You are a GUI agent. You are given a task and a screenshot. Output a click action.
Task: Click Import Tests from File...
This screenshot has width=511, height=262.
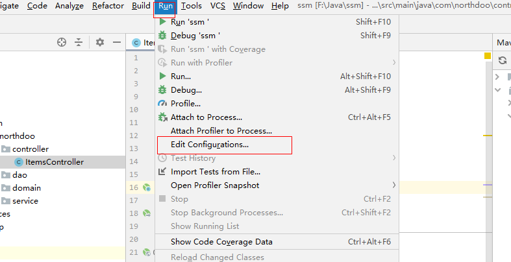coord(215,172)
